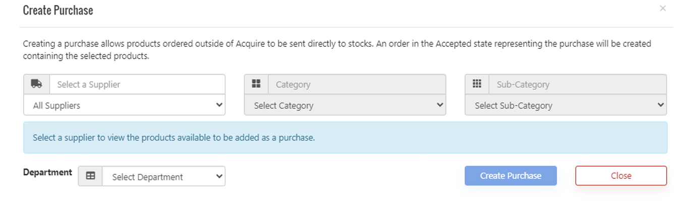Click the blue supplier info banner
This screenshot has width=686, height=201.
tap(345, 137)
